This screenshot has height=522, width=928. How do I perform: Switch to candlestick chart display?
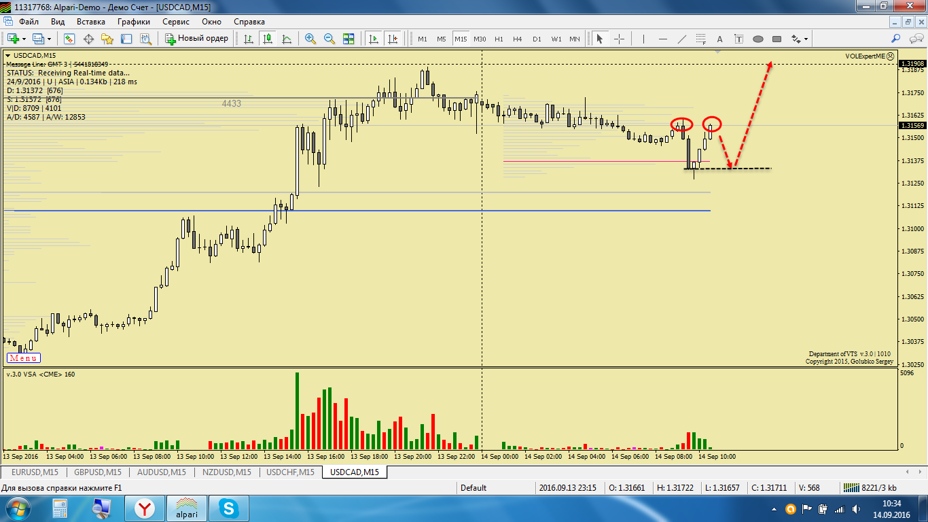coord(268,39)
